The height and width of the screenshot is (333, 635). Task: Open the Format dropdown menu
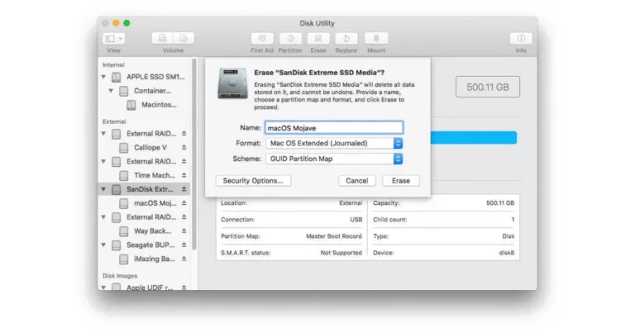[x=334, y=143]
